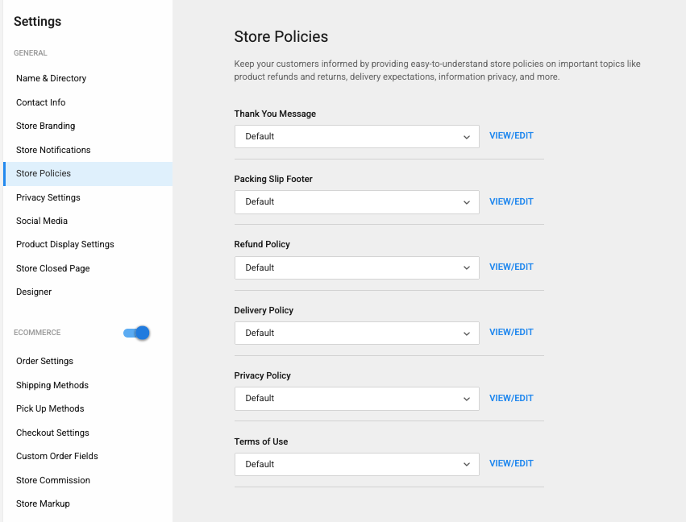Open the Thank You Message dropdown
The height and width of the screenshot is (522, 686).
pyautogui.click(x=356, y=137)
